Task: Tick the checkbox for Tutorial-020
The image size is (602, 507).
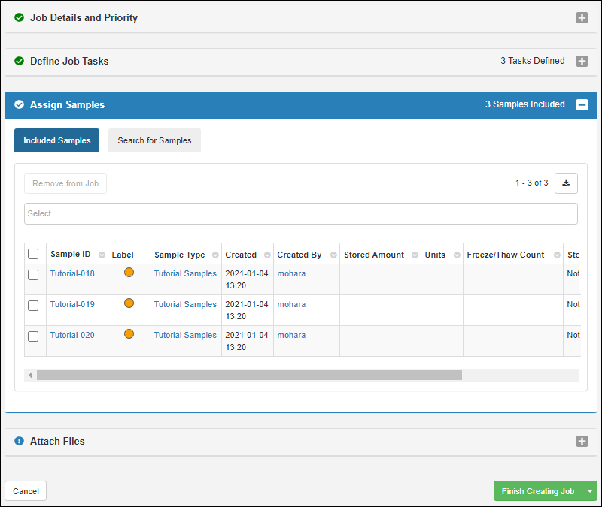Action: [33, 336]
